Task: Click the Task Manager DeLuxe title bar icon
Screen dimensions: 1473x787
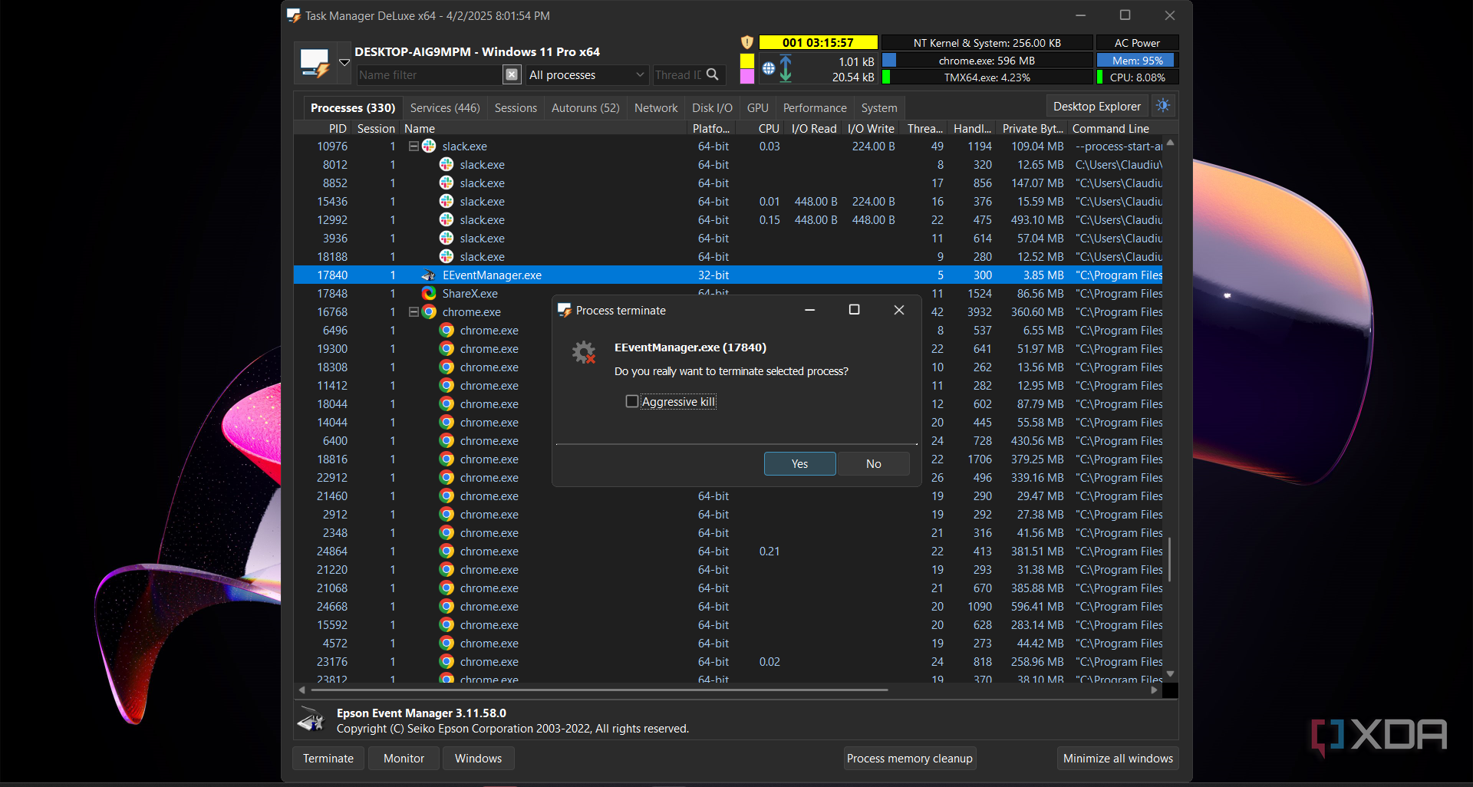Action: point(294,15)
